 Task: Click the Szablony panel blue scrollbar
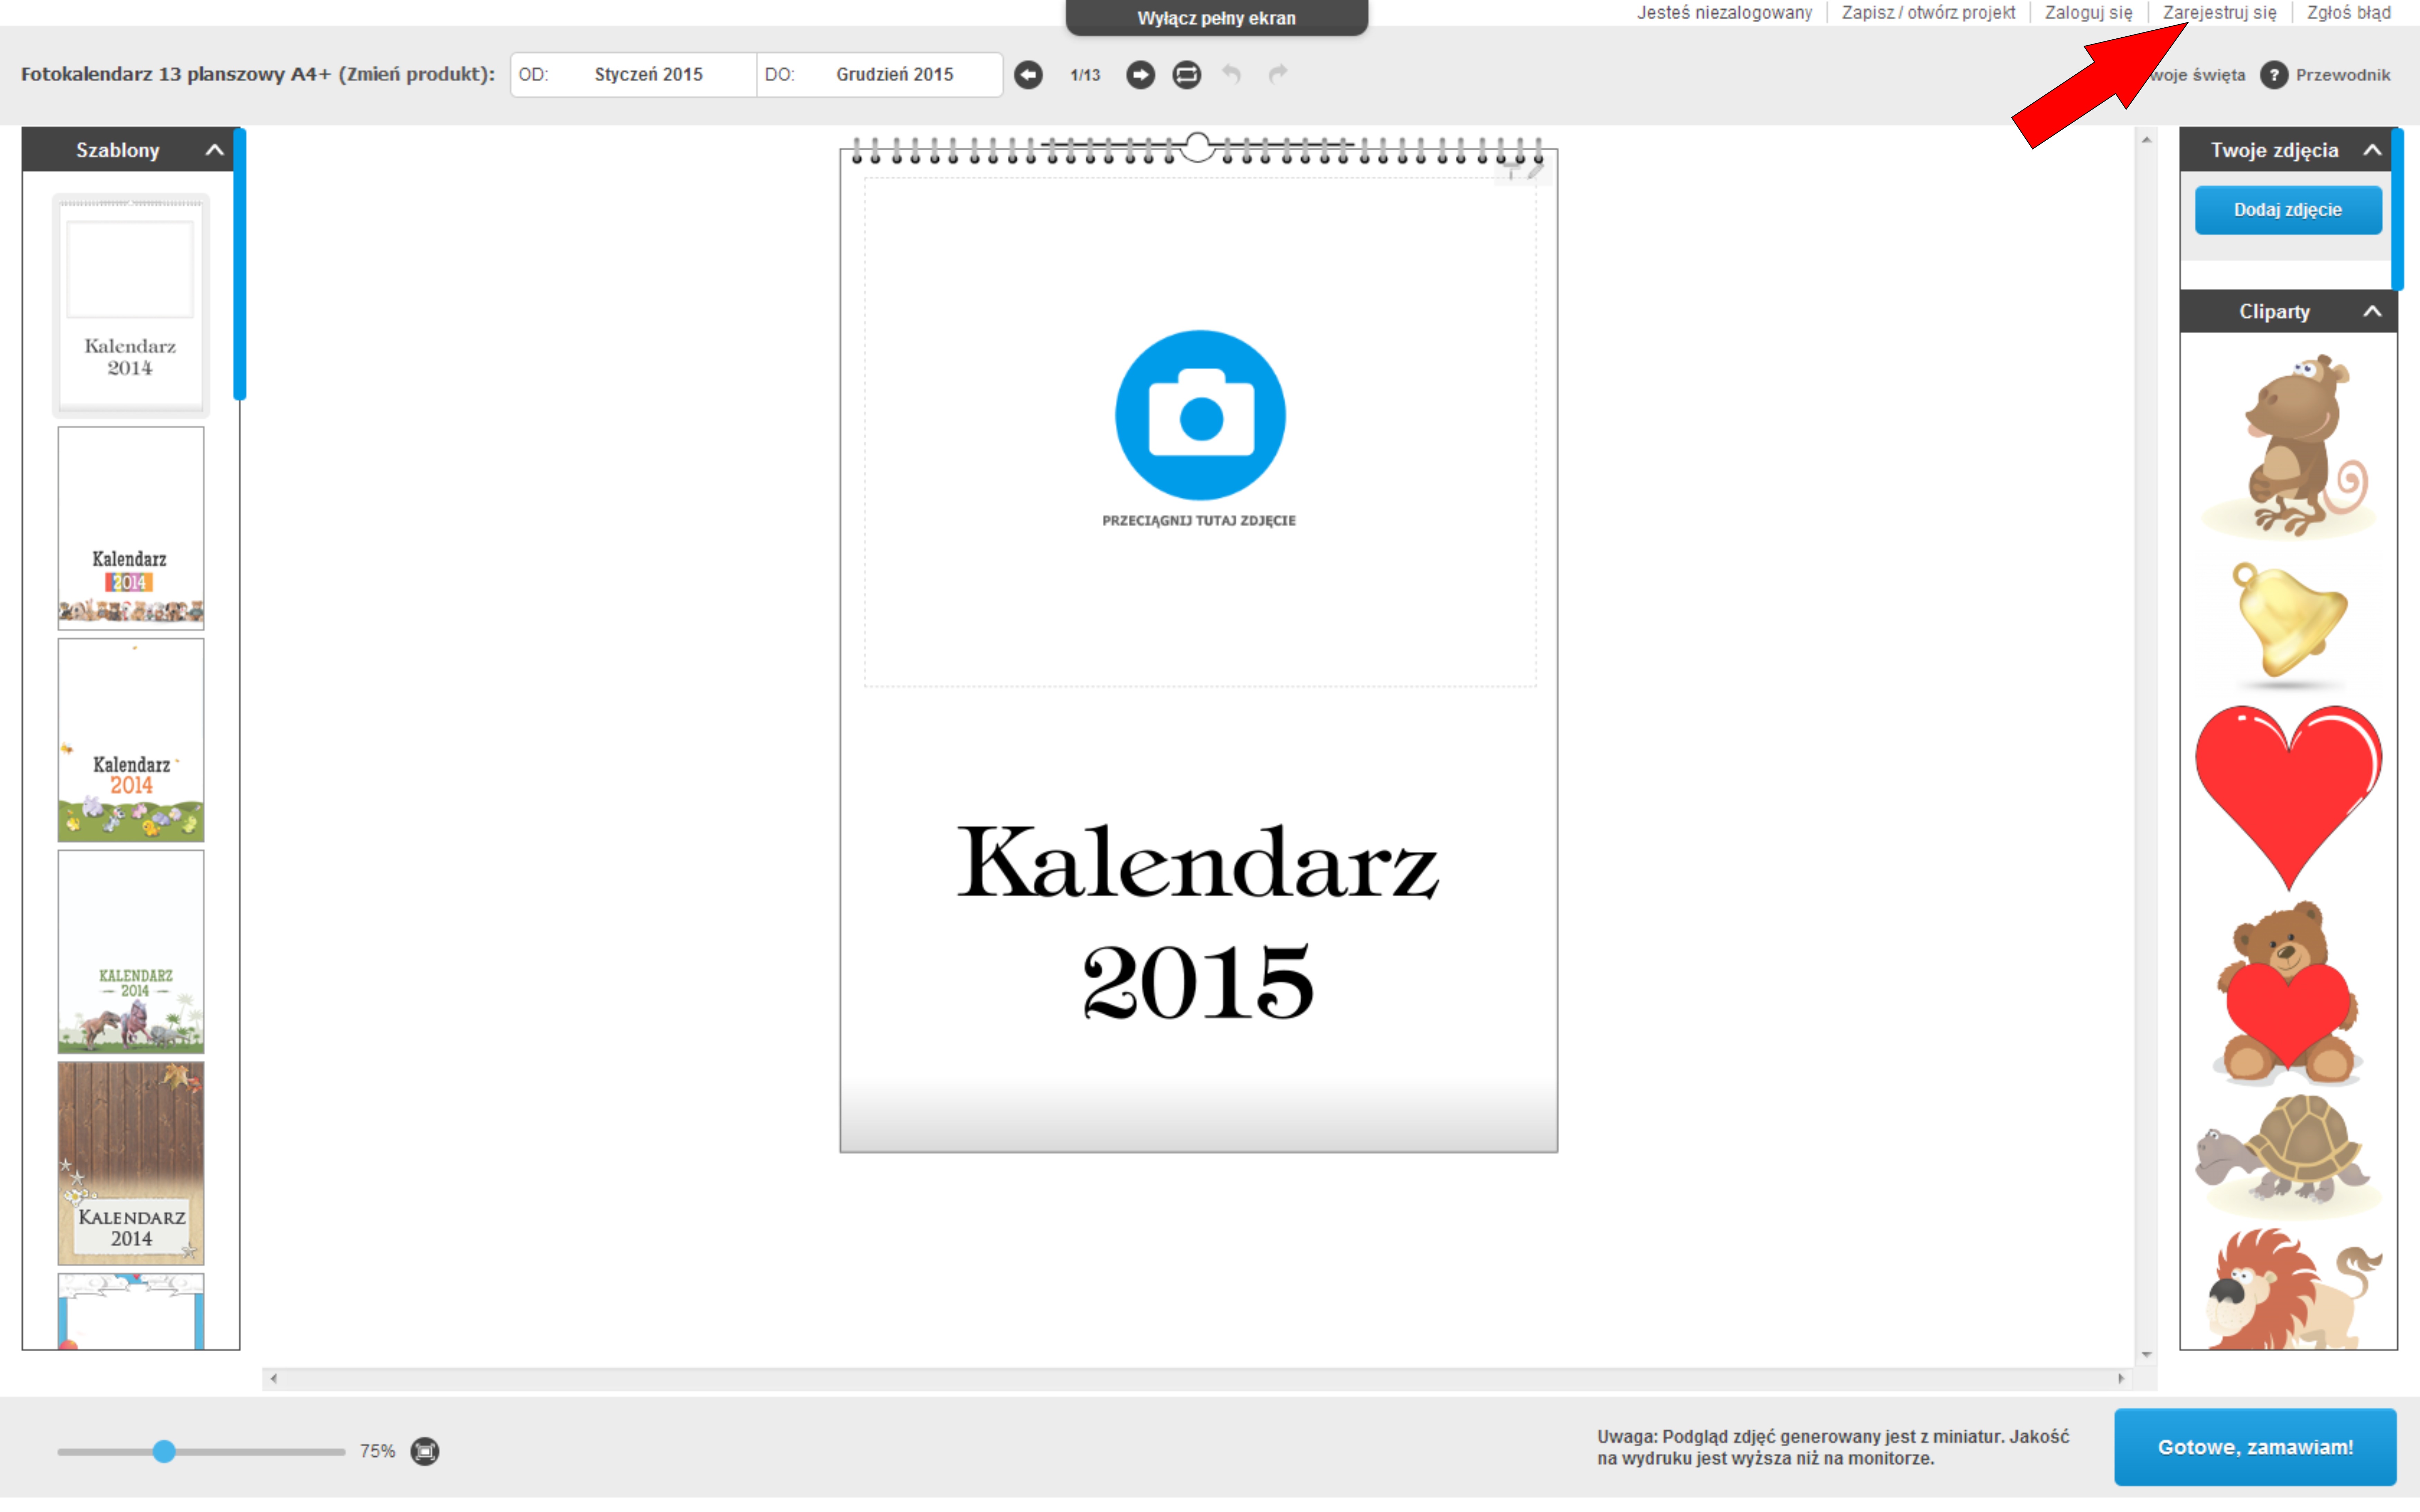pos(240,264)
